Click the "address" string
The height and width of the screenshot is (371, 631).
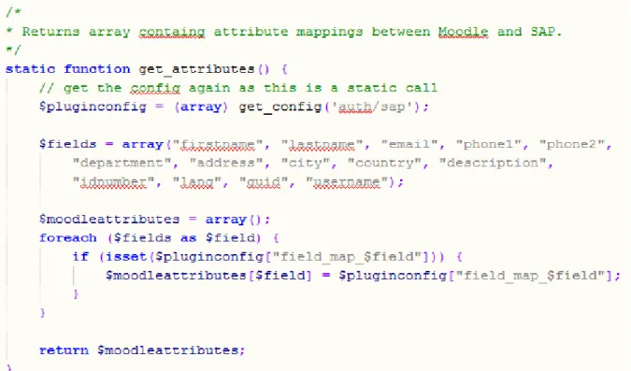pos(226,163)
